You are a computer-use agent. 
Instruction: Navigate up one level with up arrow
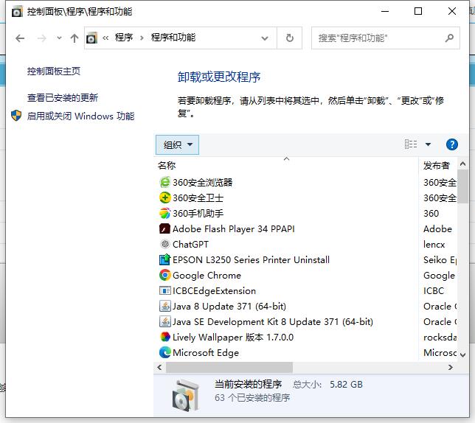tap(74, 38)
